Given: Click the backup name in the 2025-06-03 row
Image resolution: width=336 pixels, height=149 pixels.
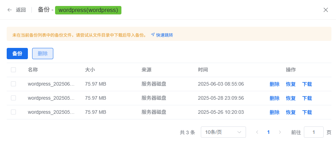Looking at the screenshot, I should click(51, 84).
